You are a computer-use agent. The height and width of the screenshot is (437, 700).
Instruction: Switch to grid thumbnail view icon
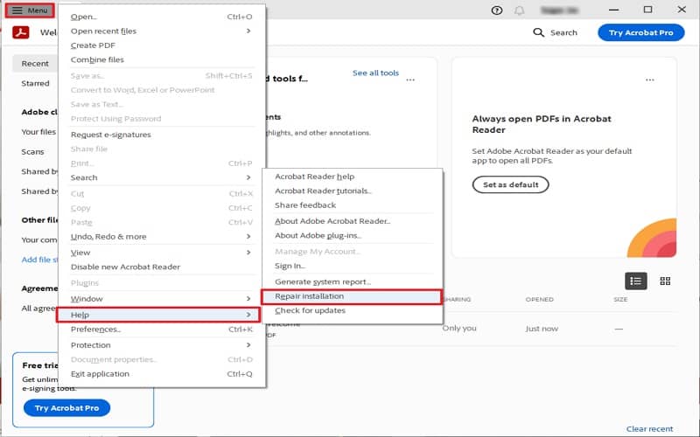[x=665, y=281]
